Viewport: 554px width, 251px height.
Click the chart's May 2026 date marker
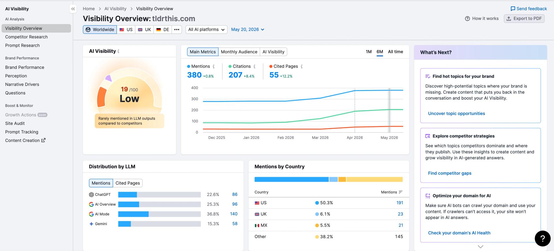pyautogui.click(x=389, y=110)
